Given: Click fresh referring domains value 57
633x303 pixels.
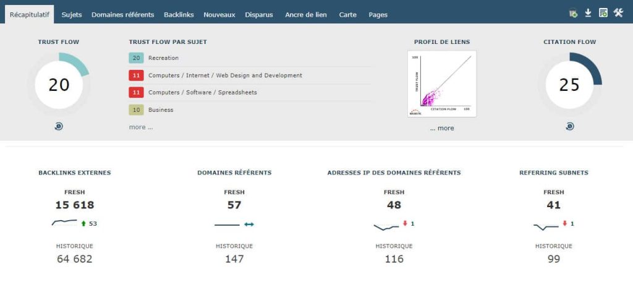Looking at the screenshot, I should 234,205.
